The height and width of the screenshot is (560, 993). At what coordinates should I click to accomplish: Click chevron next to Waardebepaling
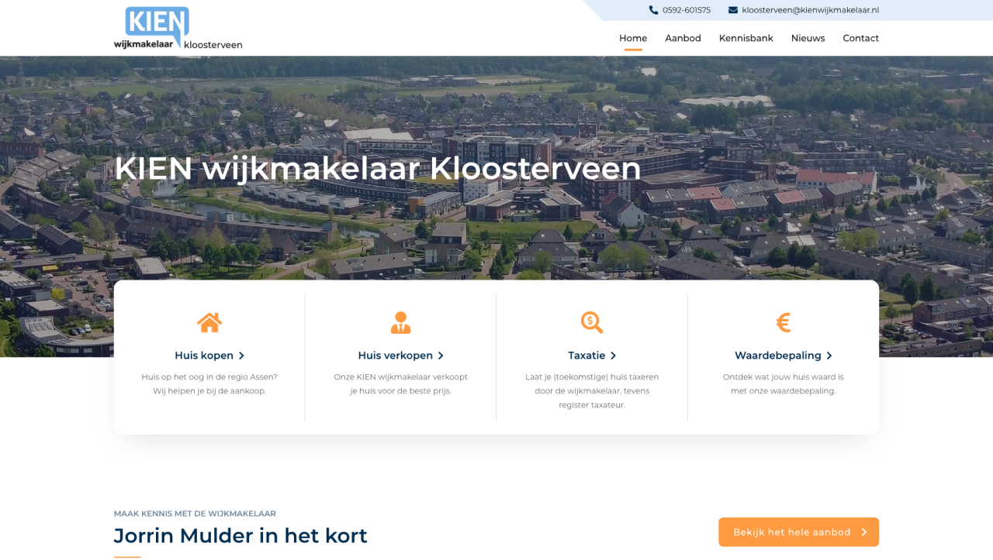click(x=829, y=356)
